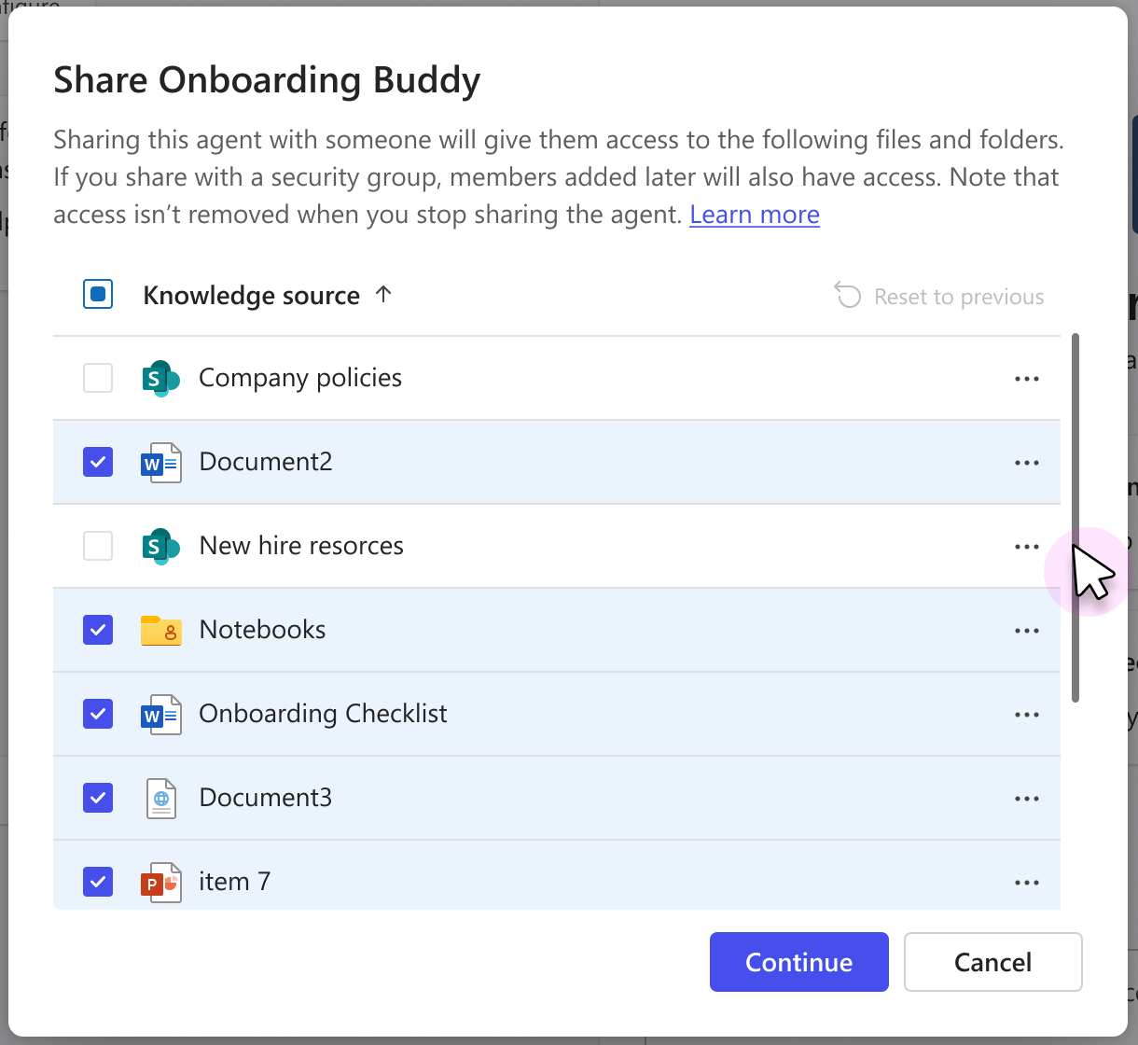Click the web document icon beside Document3
The width and height of the screenshot is (1138, 1045).
(x=160, y=798)
